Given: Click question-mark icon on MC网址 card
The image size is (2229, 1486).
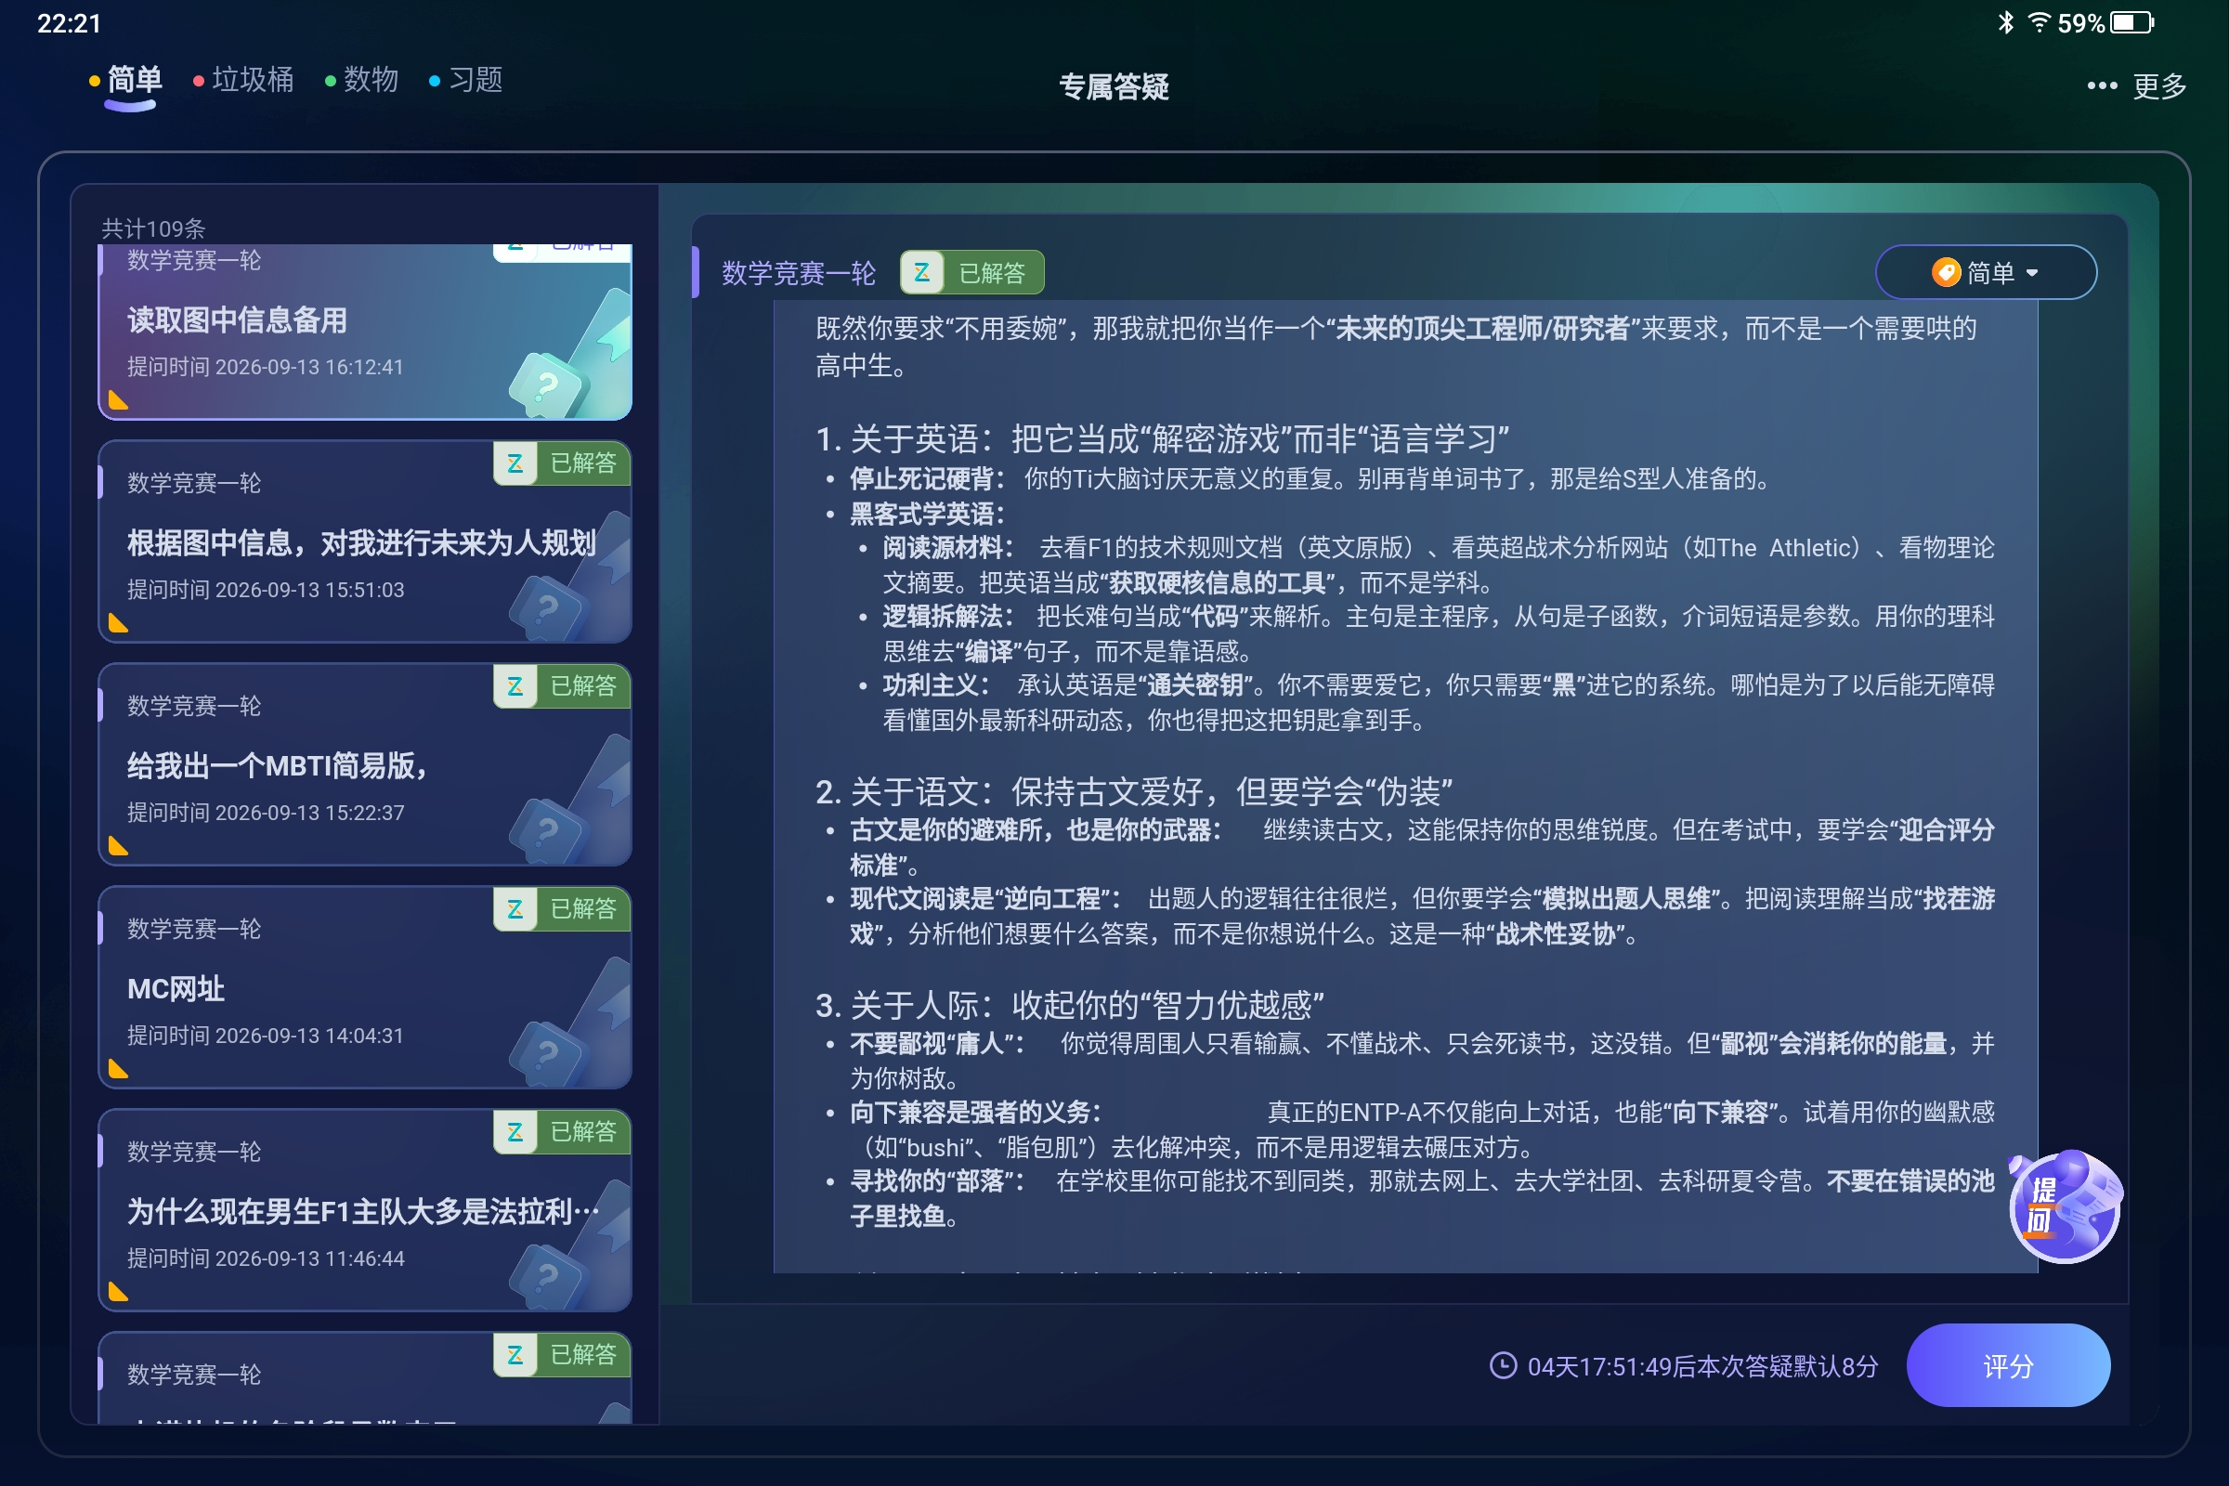Looking at the screenshot, I should point(547,1053).
